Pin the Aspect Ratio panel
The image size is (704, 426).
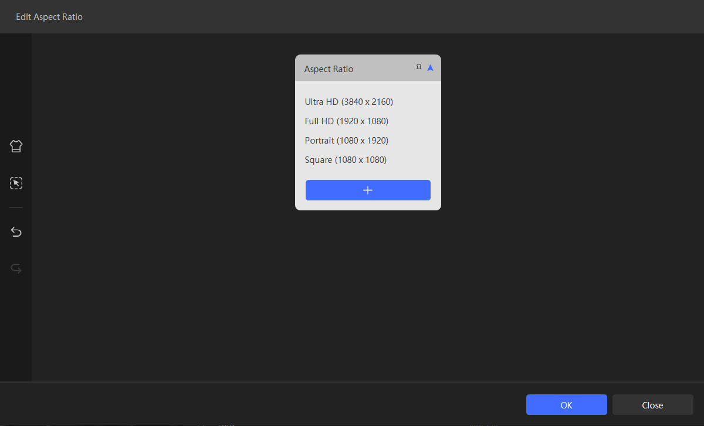tap(418, 67)
